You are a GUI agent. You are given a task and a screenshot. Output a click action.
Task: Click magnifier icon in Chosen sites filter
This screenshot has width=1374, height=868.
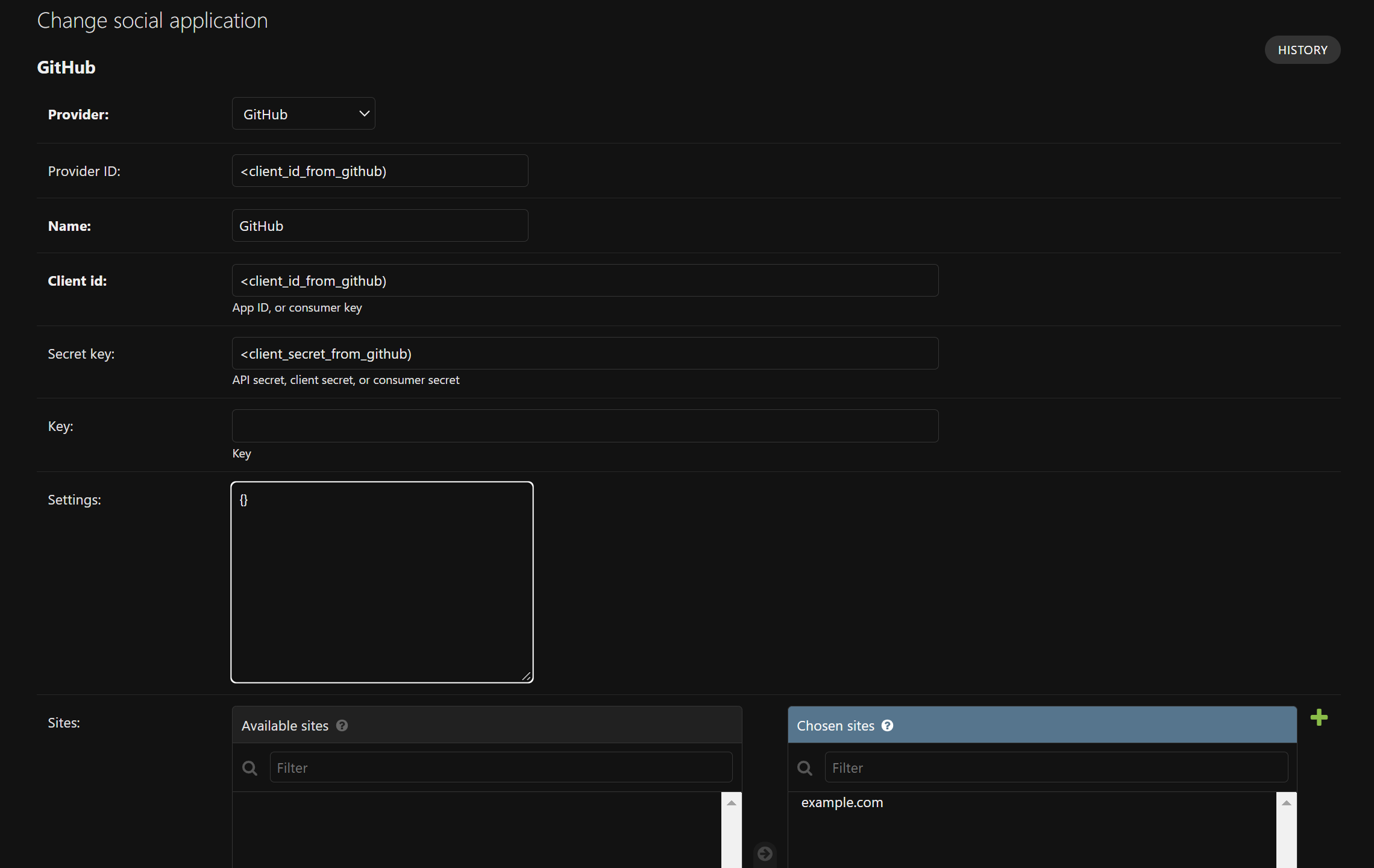coord(805,768)
